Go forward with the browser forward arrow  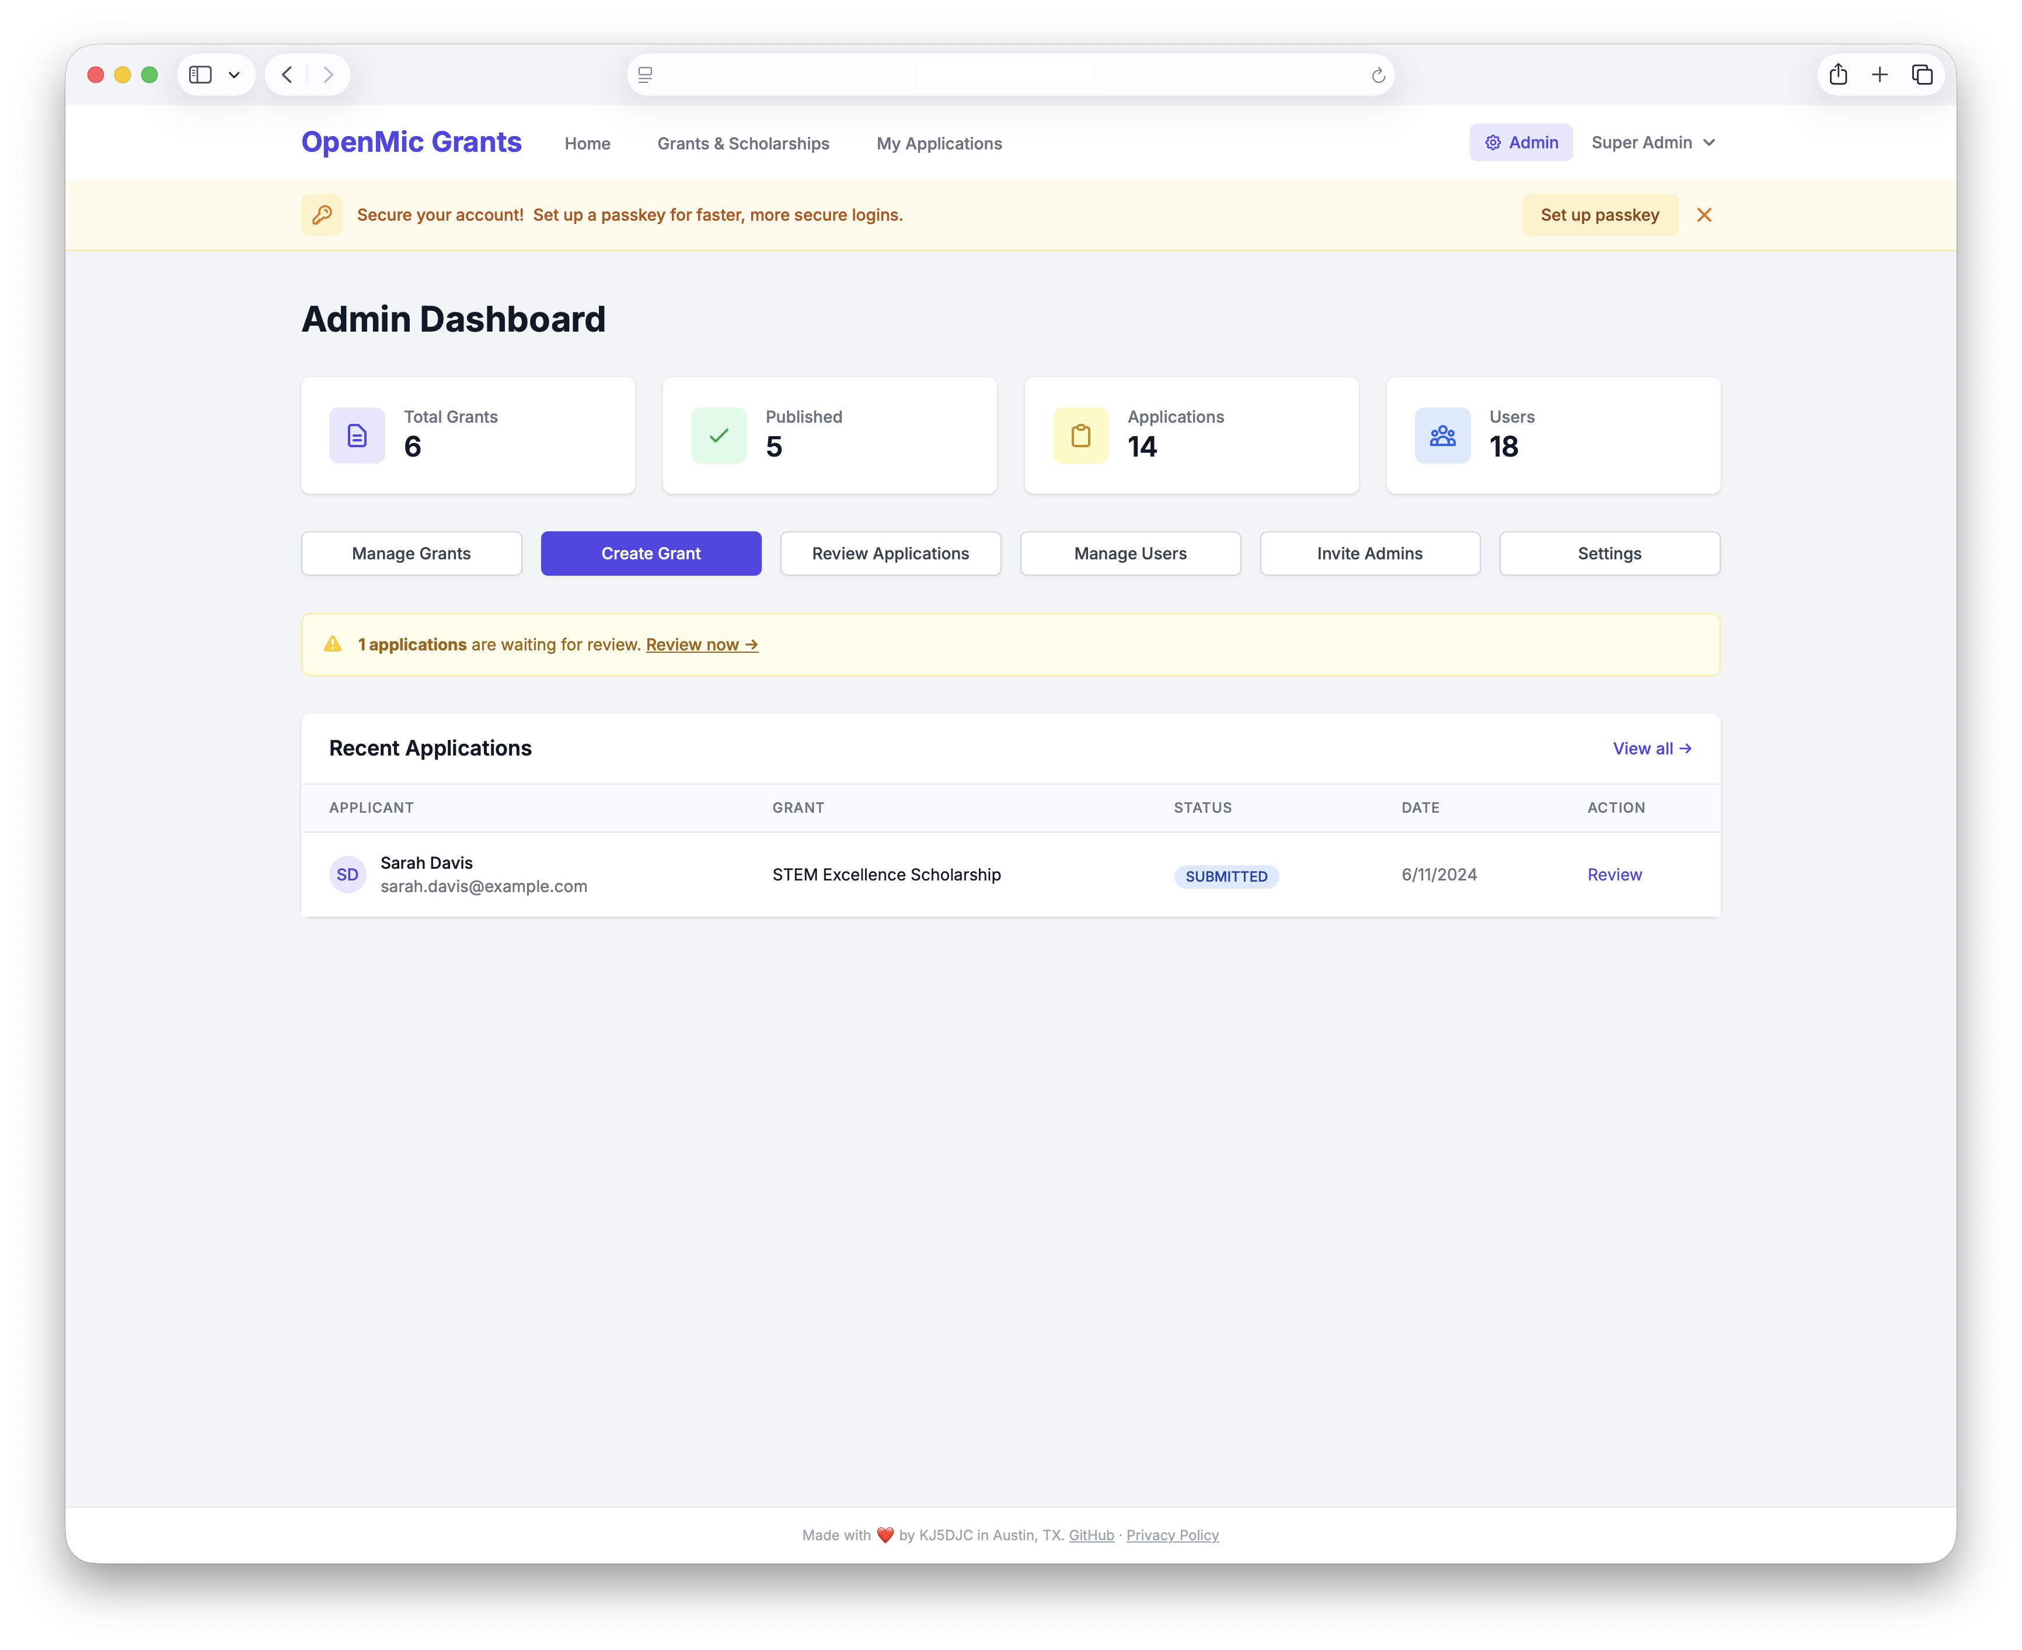(328, 75)
